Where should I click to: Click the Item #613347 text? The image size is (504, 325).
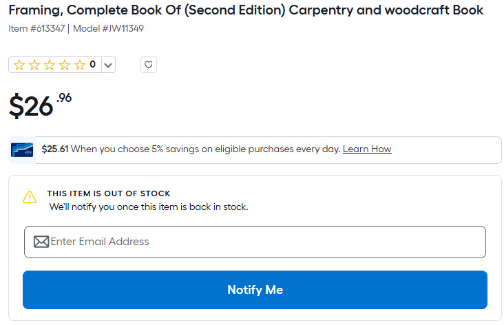(x=36, y=28)
